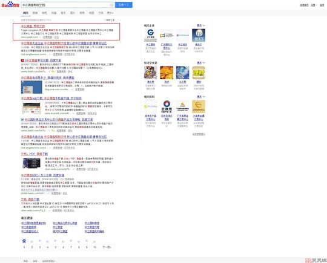The width and height of the screenshot is (327, 263).
Task: Expand the 相关机构 section with 展开
Action: pos(201,97)
